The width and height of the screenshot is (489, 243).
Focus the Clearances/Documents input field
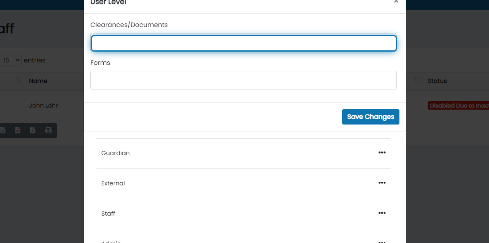coord(243,44)
